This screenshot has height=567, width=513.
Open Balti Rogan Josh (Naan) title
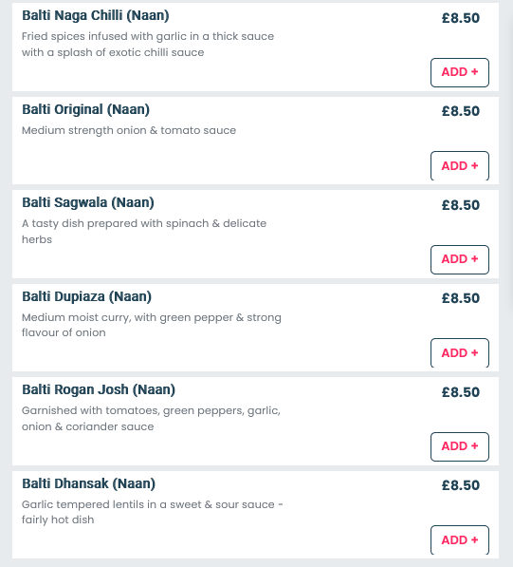(99, 389)
